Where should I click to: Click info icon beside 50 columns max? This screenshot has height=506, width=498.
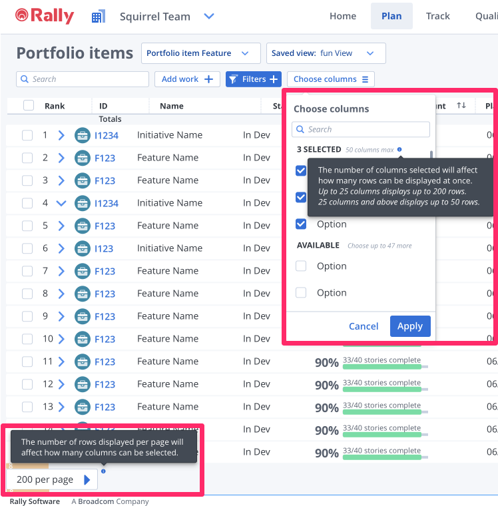tap(399, 149)
